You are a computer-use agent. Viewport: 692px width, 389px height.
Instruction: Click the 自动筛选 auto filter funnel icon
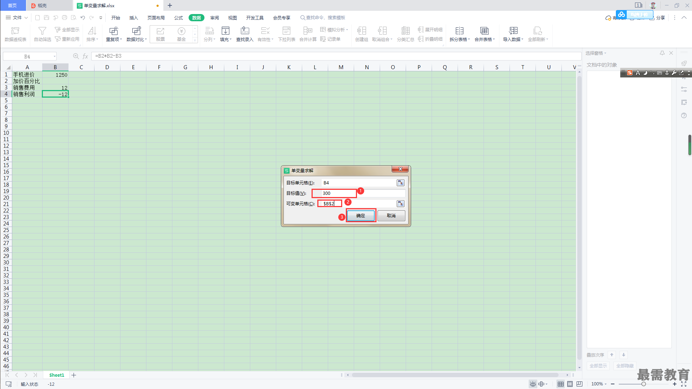42,31
